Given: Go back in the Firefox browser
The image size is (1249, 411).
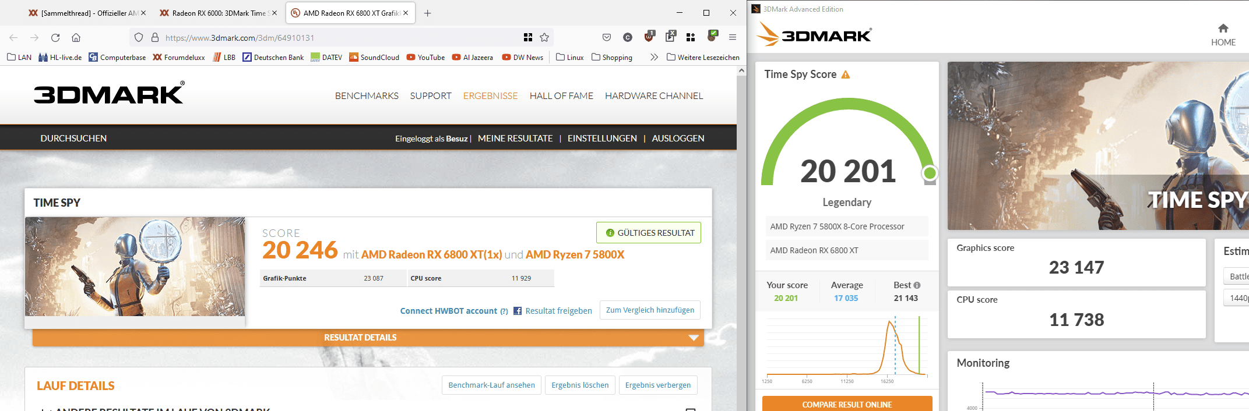Looking at the screenshot, I should [x=13, y=37].
